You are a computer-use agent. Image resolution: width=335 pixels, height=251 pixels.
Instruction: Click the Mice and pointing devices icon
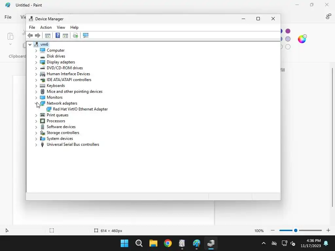pos(43,92)
